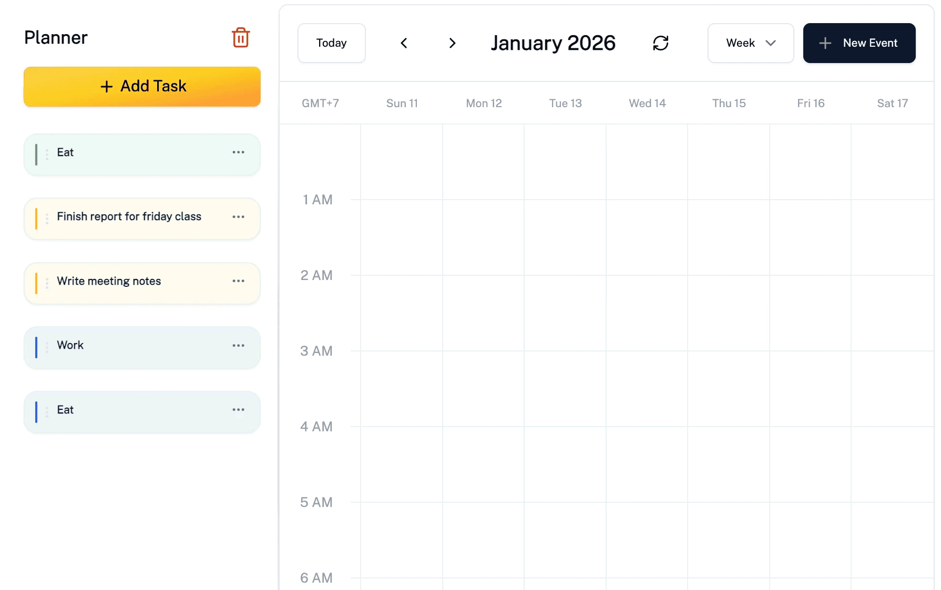Go to the next week arrow

452,43
